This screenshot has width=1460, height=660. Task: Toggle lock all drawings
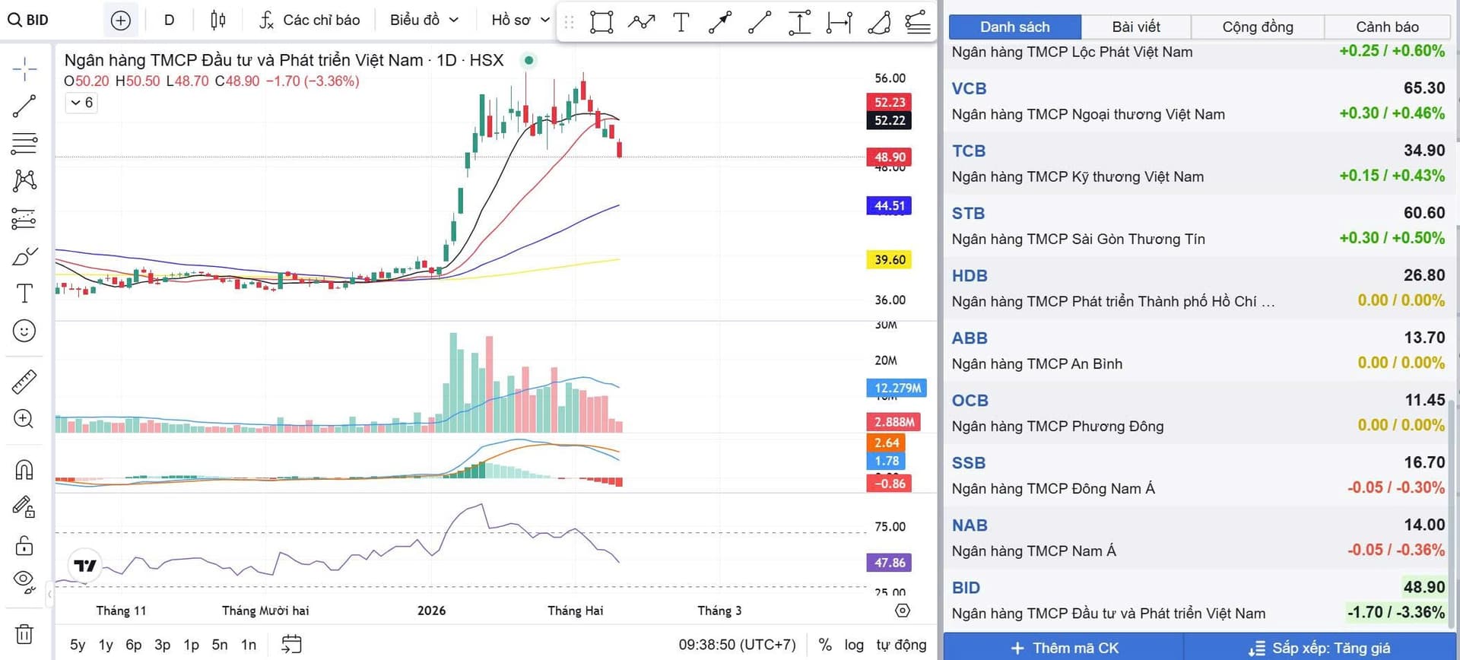[24, 545]
